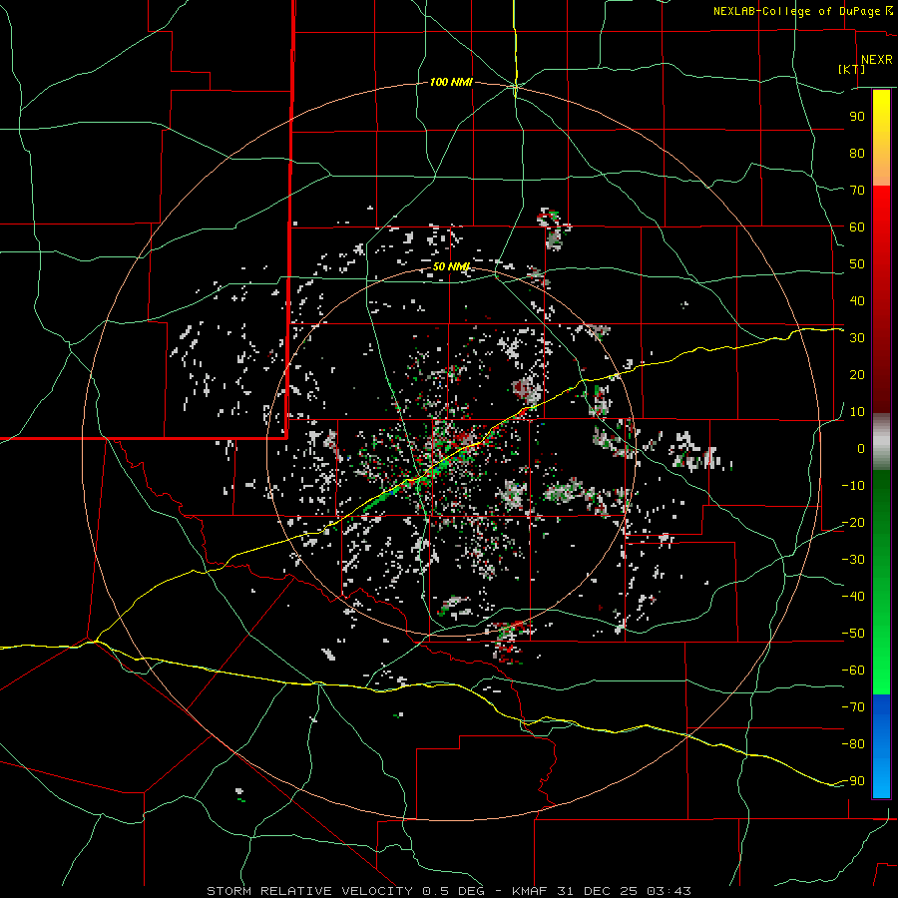This screenshot has height=898, width=898.
Task: Pick the green segment of velocity color bar
Action: 881,582
